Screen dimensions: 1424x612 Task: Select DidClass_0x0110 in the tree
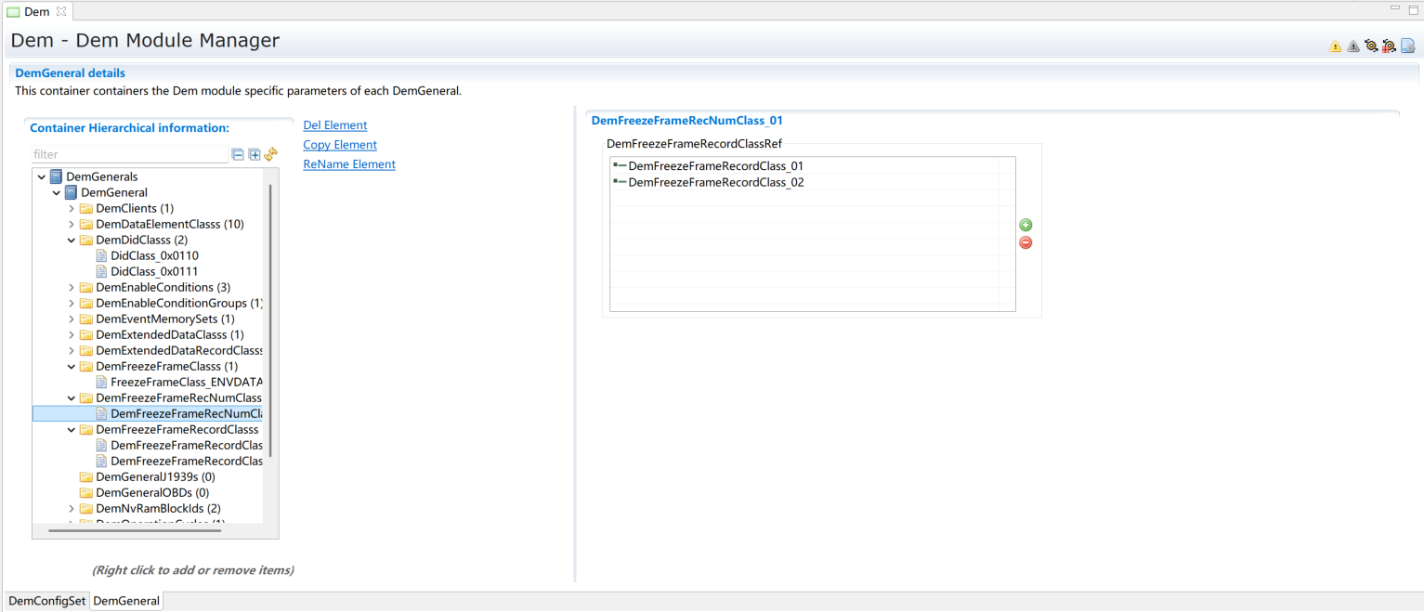click(154, 256)
